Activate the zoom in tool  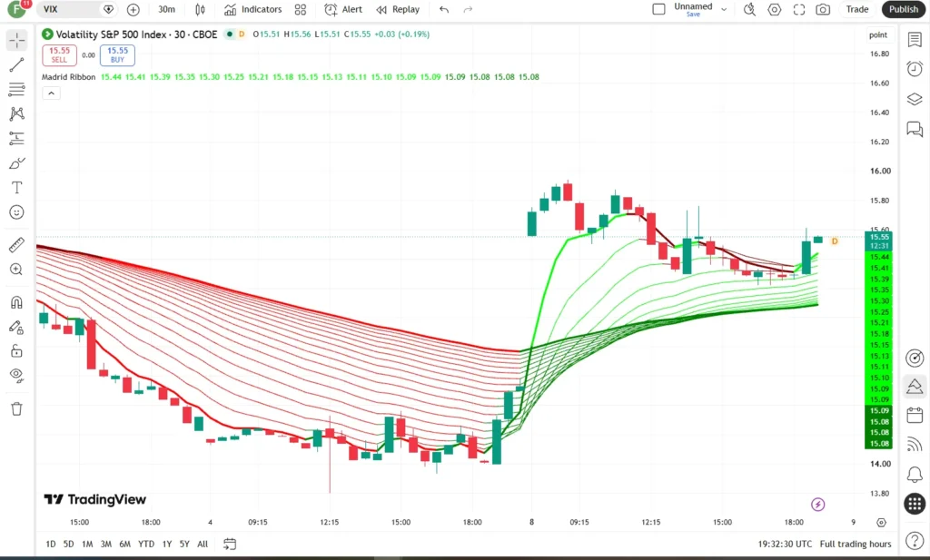pos(16,270)
